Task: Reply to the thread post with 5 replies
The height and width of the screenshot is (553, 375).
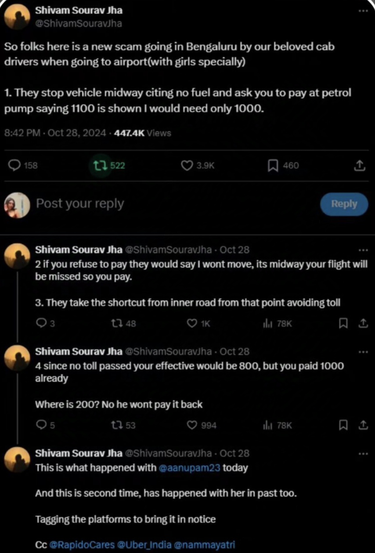Action: coord(40,425)
